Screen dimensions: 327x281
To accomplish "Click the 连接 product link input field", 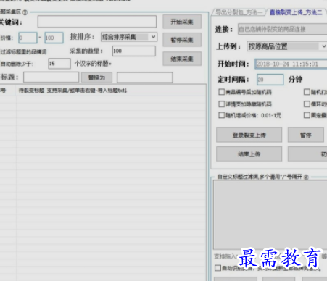I will pyautogui.click(x=282, y=29).
